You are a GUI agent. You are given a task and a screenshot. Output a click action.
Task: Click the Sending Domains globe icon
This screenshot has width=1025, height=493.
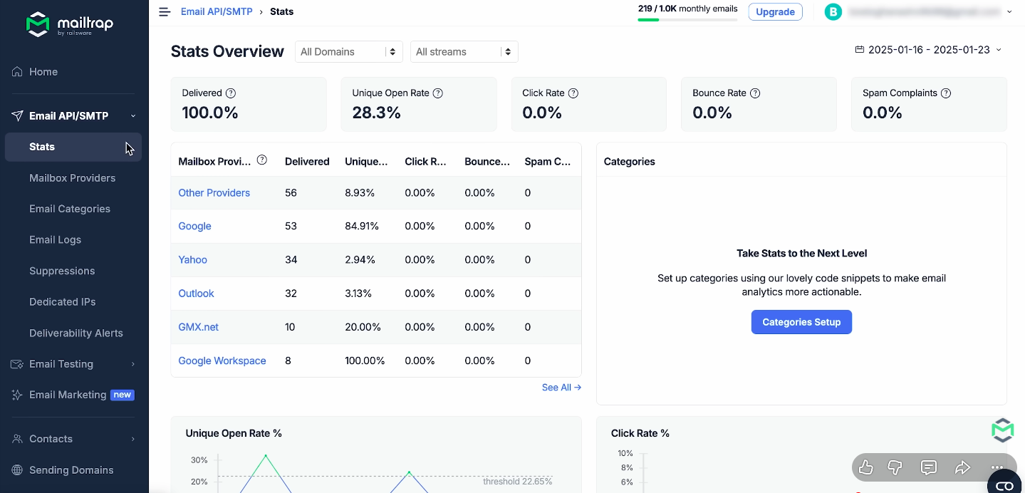point(17,470)
